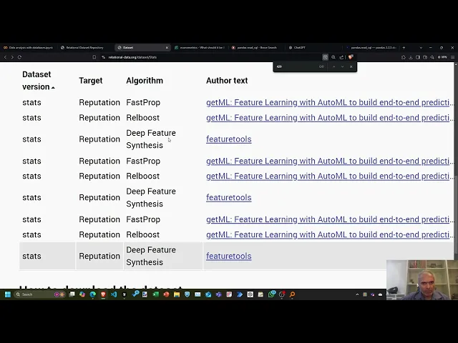Open the browser hamburger menu
The width and height of the screenshot is (458, 343).
tap(453, 57)
